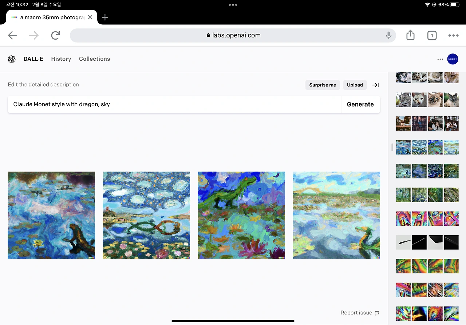The height and width of the screenshot is (325, 466).
Task: Open the couple-embracing cafe thumbnail in sidebar
Action: click(x=435, y=124)
